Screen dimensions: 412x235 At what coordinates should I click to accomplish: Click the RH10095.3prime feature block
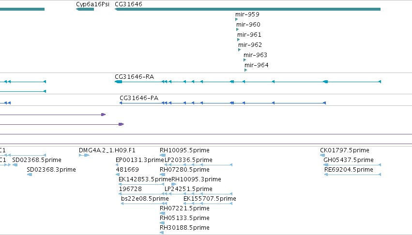[174, 184]
